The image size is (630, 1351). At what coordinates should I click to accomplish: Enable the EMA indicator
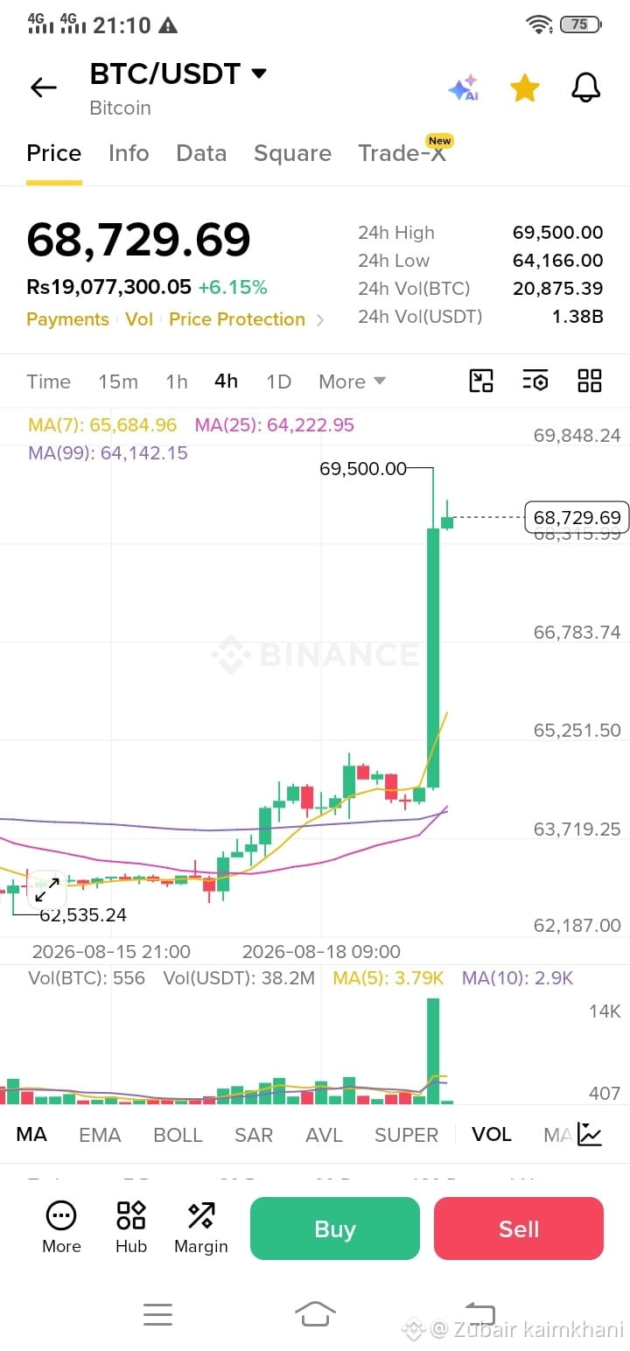pyautogui.click(x=100, y=1135)
